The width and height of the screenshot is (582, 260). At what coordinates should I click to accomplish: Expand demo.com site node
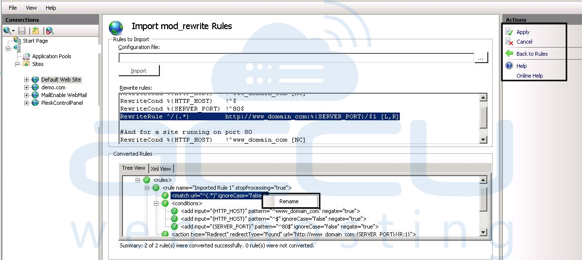tap(26, 87)
